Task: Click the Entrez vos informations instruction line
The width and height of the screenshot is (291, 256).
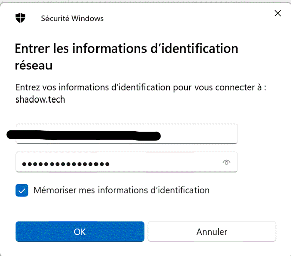Action: 140,87
